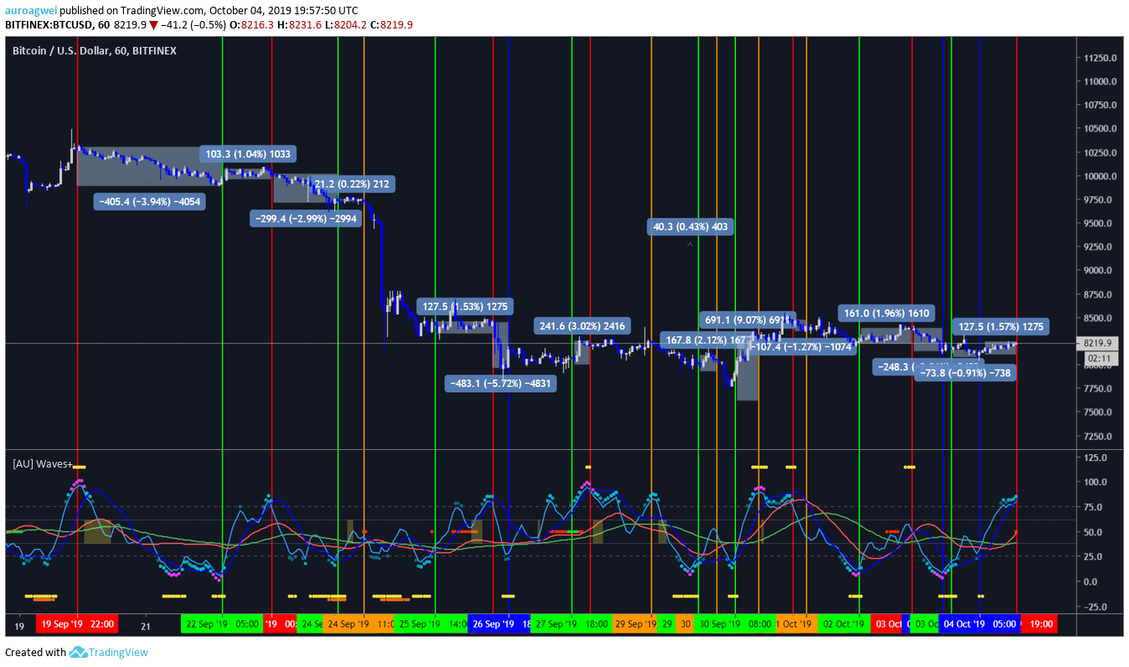Click the C:8219.9 close value in header
The width and height of the screenshot is (1129, 667).
point(390,25)
